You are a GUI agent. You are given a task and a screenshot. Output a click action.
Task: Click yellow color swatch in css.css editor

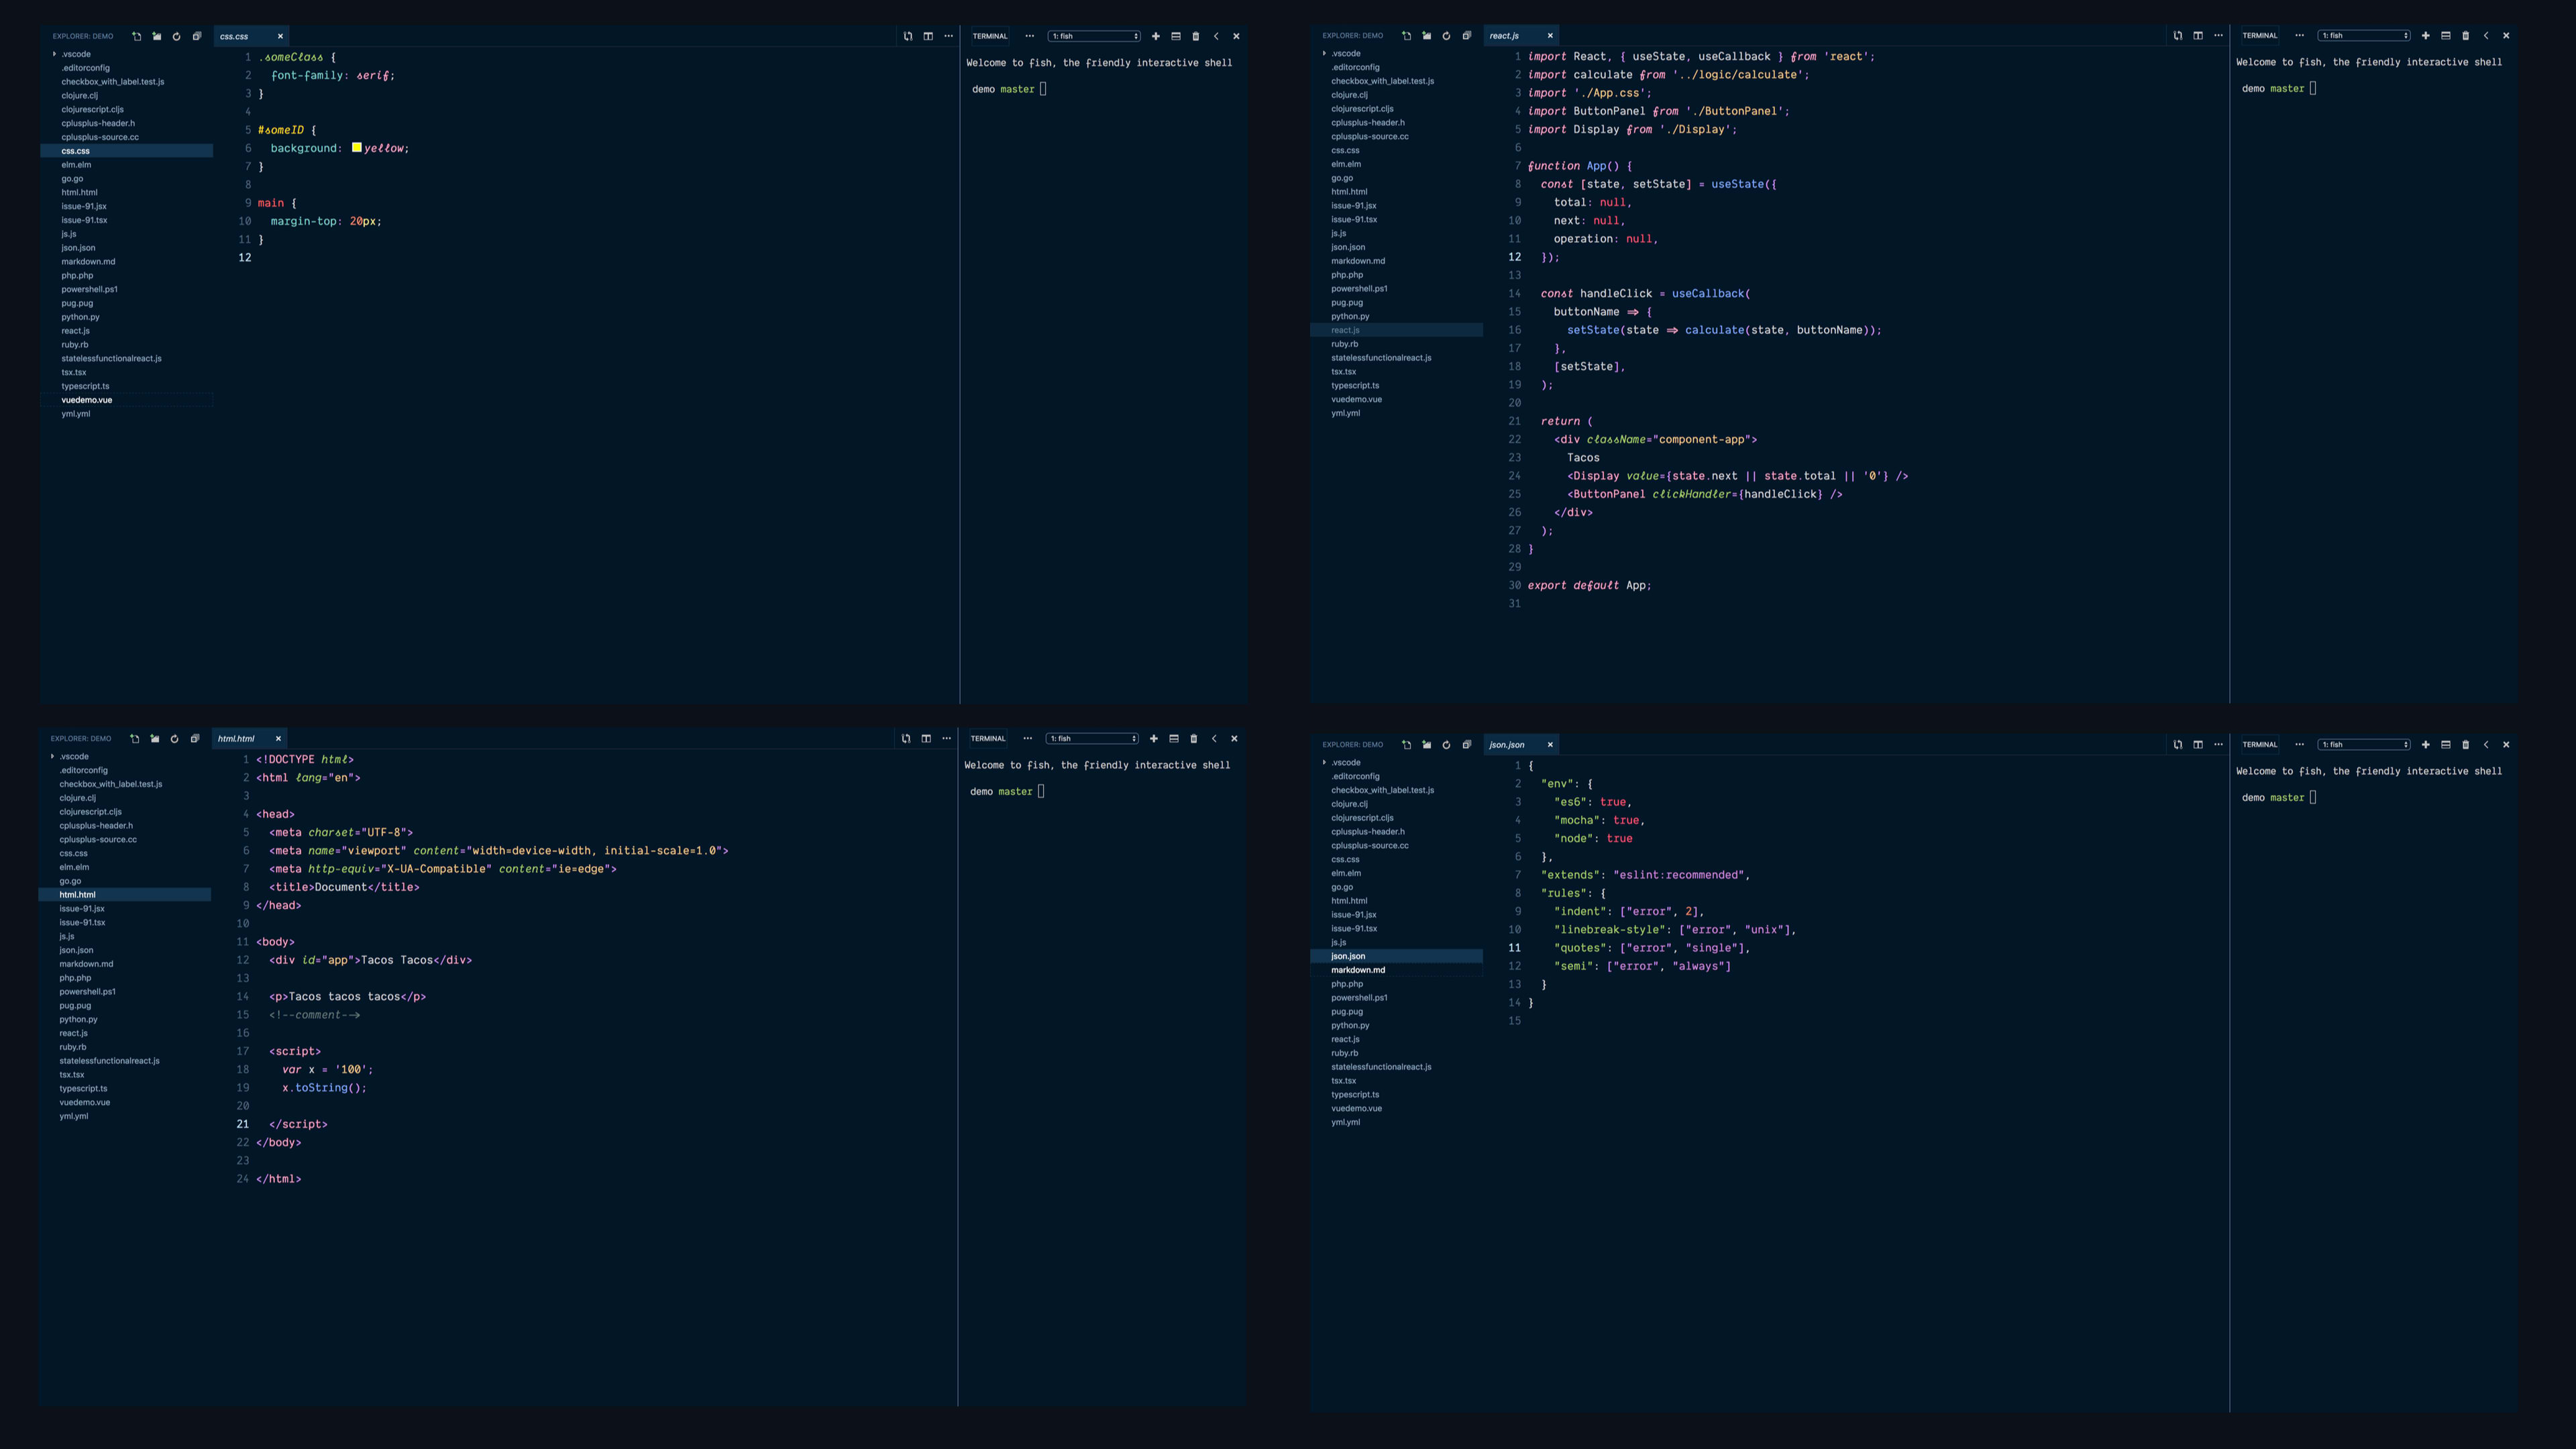click(x=357, y=148)
